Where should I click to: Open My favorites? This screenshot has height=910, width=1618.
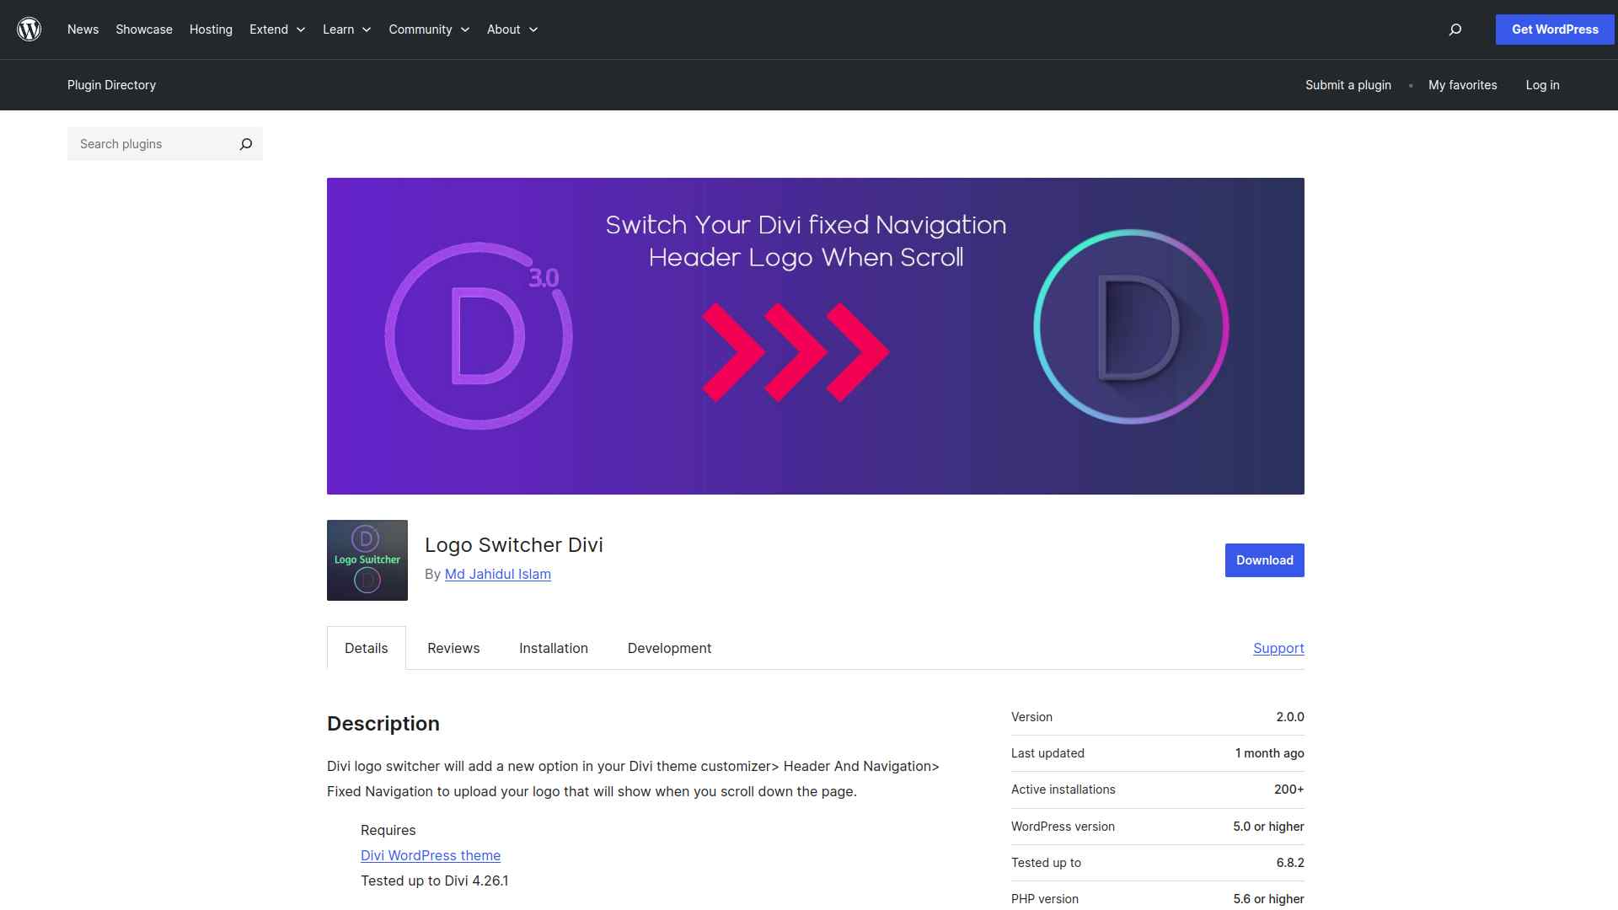[1463, 85]
